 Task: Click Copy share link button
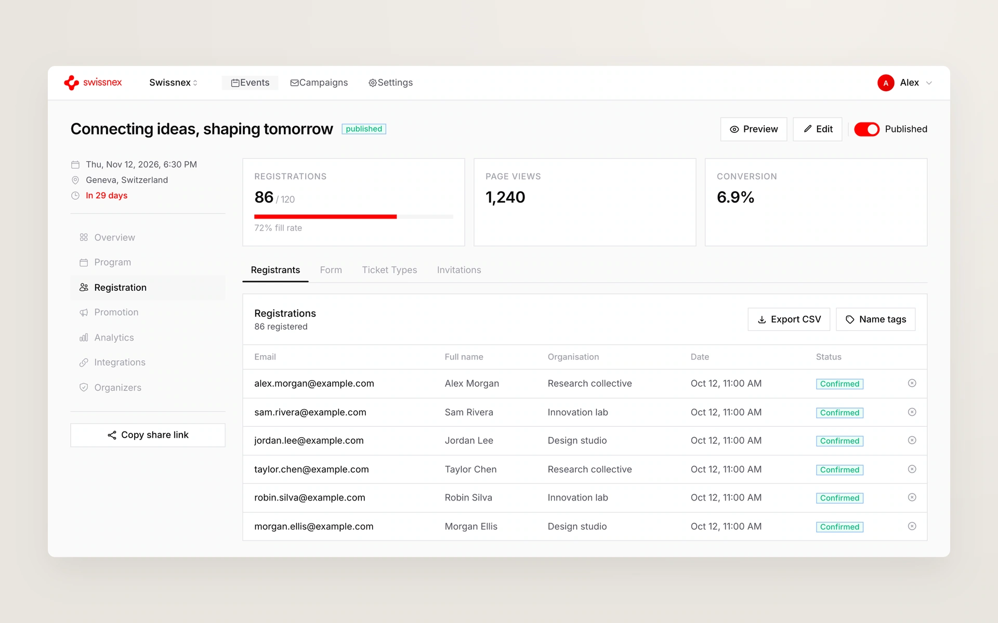click(148, 435)
